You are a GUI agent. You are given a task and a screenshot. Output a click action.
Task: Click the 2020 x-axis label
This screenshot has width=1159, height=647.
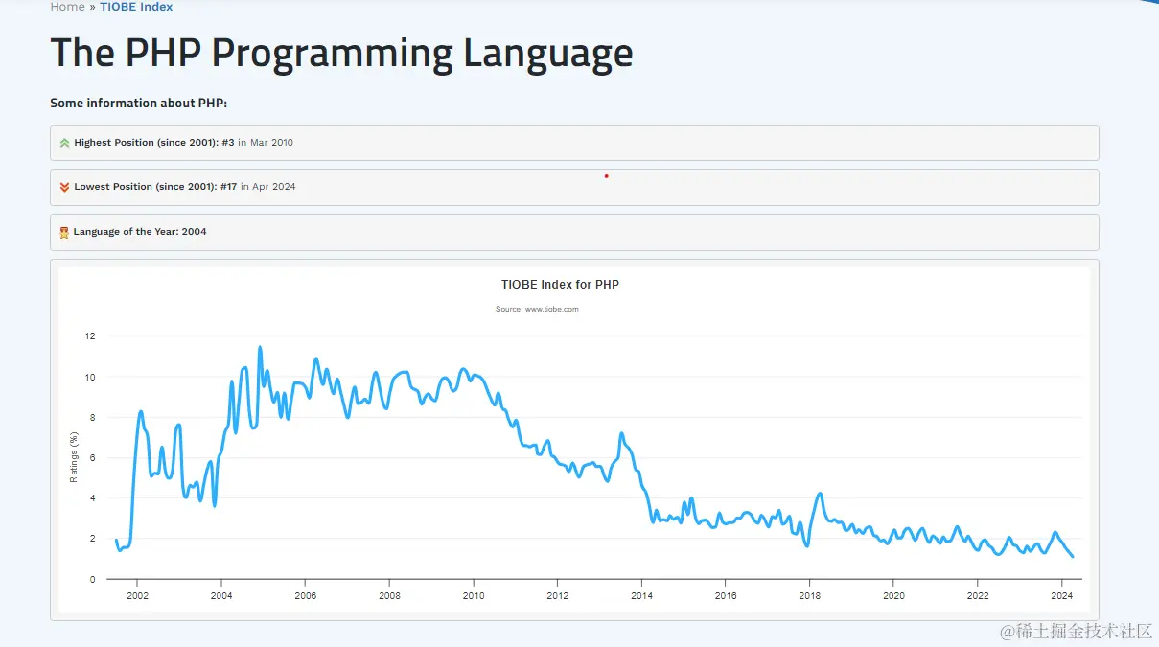[x=893, y=595]
